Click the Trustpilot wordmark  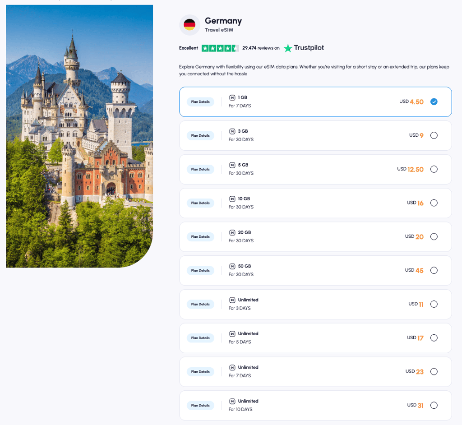(309, 48)
